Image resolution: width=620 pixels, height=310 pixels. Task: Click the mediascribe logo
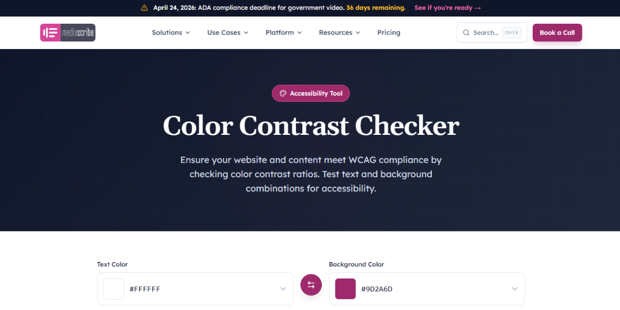(x=68, y=32)
